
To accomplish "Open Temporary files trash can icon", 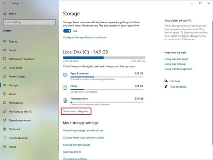I will tap(65, 100).
